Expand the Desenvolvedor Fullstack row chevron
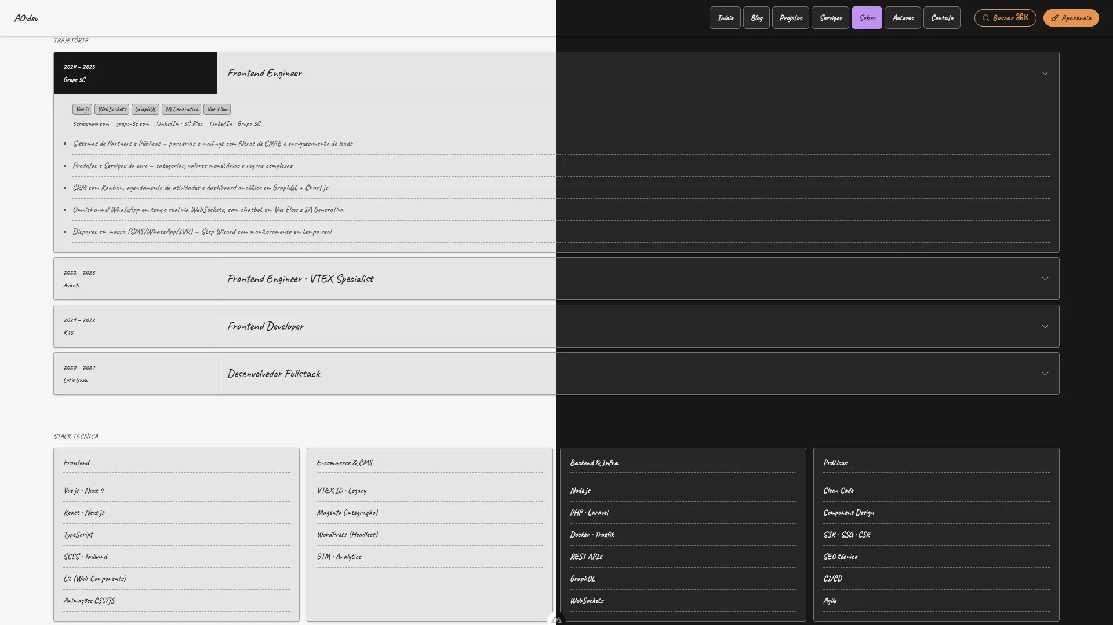 pos(1045,374)
